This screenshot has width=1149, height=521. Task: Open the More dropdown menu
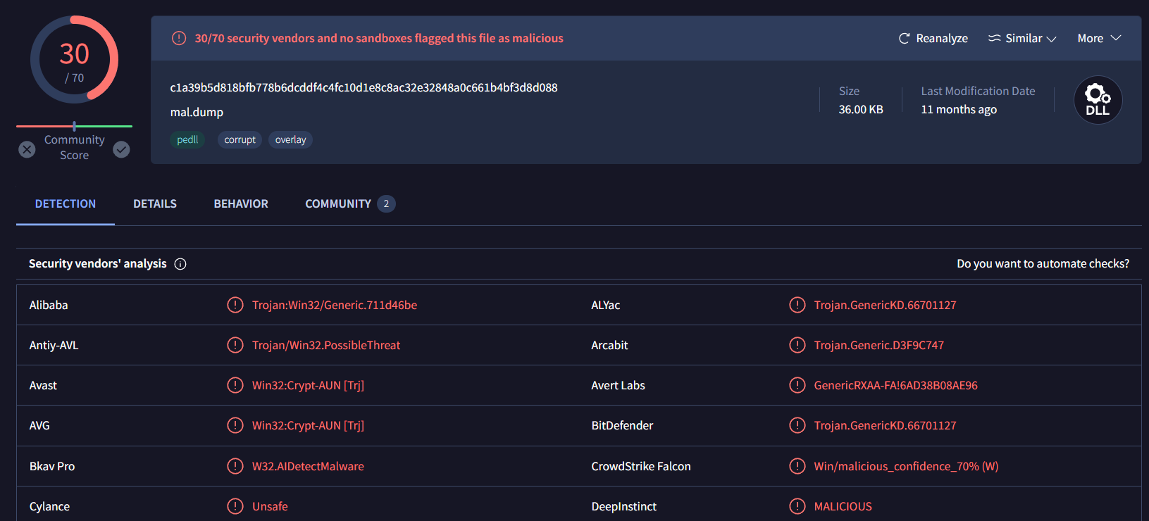pyautogui.click(x=1098, y=39)
